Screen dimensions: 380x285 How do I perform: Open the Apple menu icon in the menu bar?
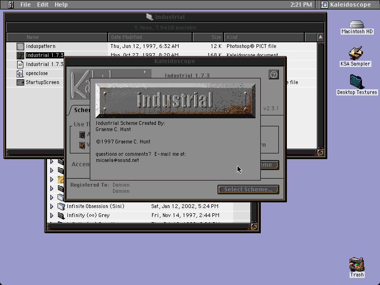pyautogui.click(x=10, y=5)
